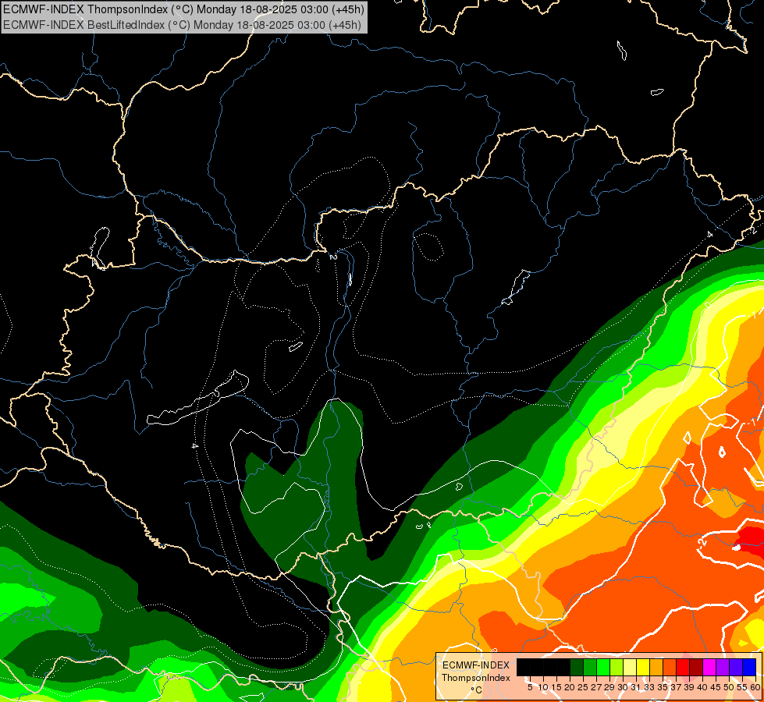Select the red-orange 35–37 legend swatch
This screenshot has height=702, width=764.
tap(670, 667)
